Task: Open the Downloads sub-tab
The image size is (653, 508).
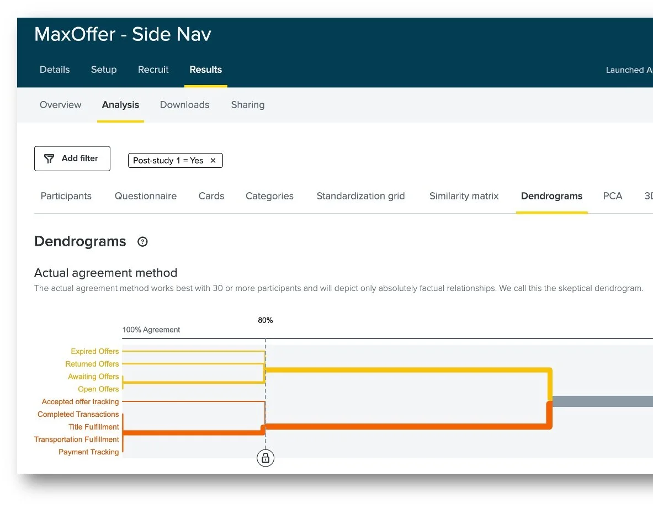Action: point(184,104)
